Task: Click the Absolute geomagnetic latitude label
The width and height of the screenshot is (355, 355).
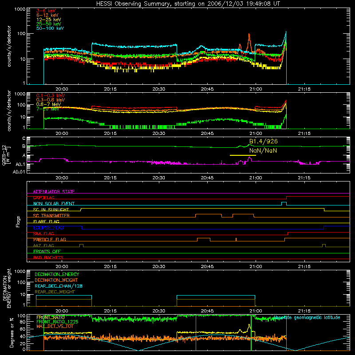Action: point(307,318)
